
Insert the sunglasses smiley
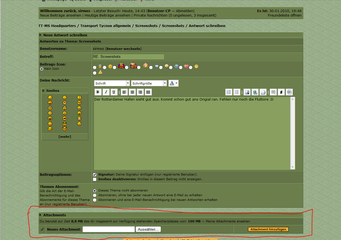[65, 123]
